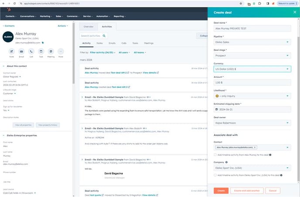Click the Meeting icon under contact name
This screenshot has width=300, height=197.
click(51, 51)
